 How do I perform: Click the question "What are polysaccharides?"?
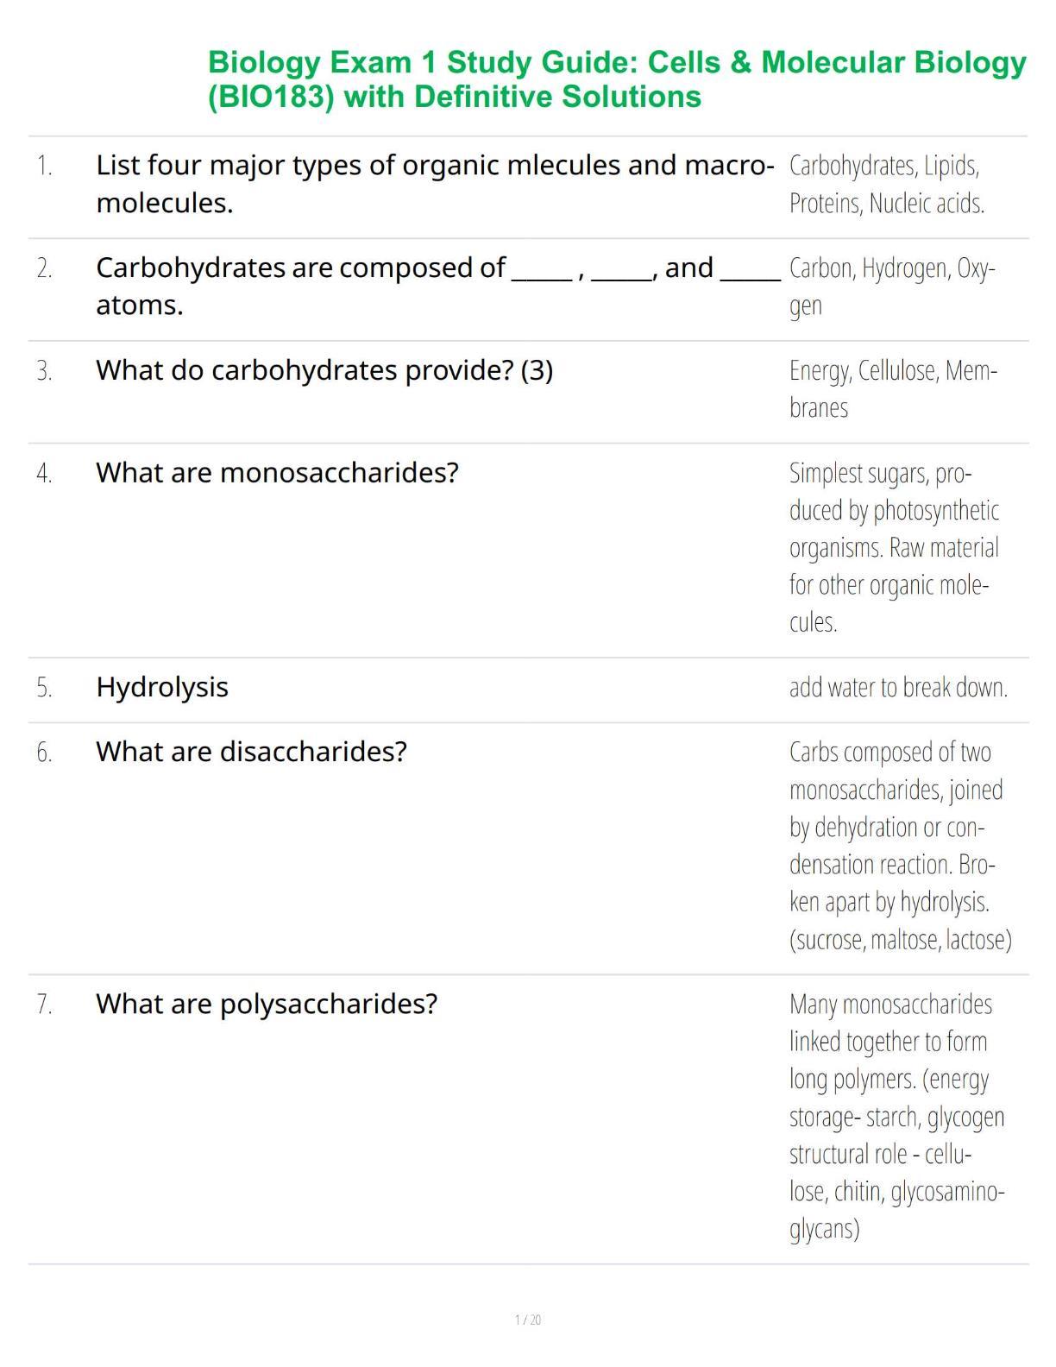click(x=267, y=1004)
